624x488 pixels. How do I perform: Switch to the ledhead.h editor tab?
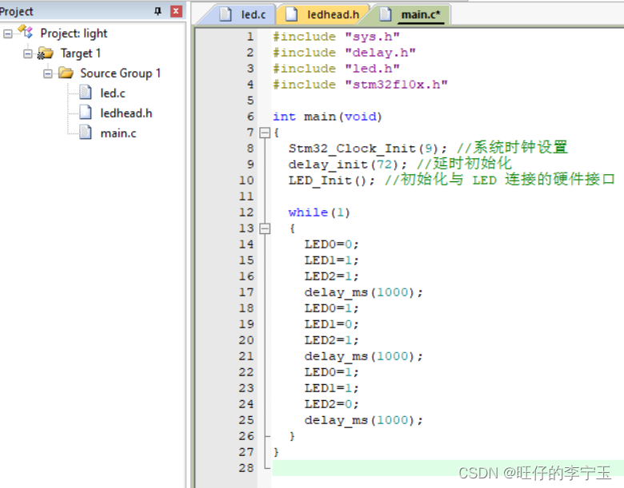click(x=323, y=14)
